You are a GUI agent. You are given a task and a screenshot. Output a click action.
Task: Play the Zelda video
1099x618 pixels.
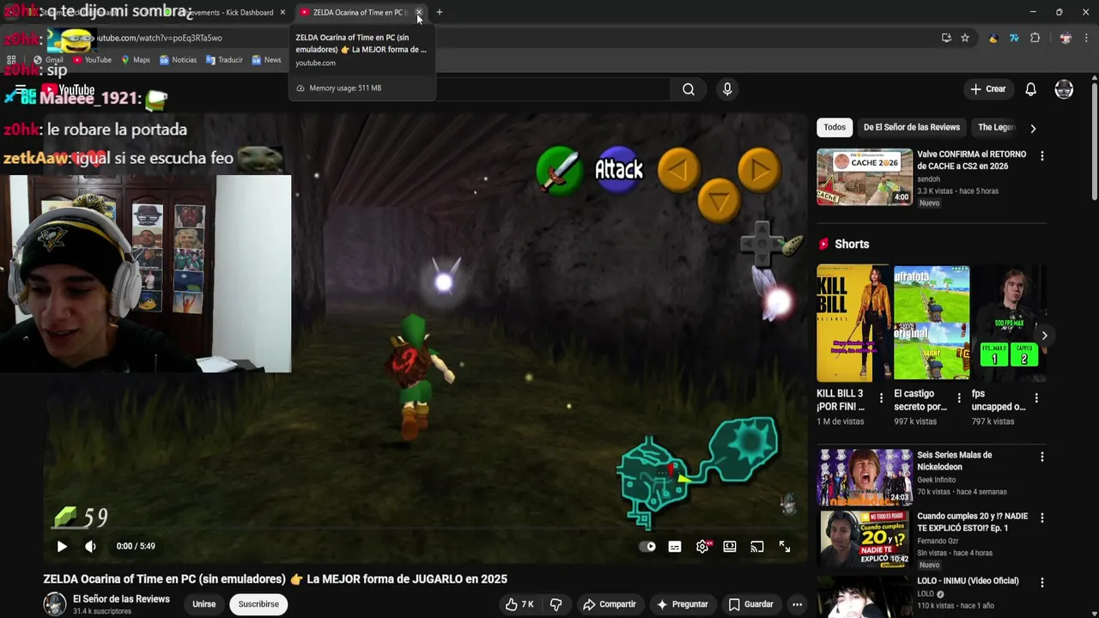(62, 546)
